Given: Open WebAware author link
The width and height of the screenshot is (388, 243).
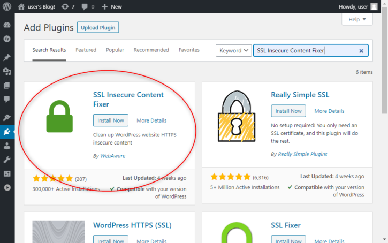Looking at the screenshot, I should pyautogui.click(x=112, y=156).
